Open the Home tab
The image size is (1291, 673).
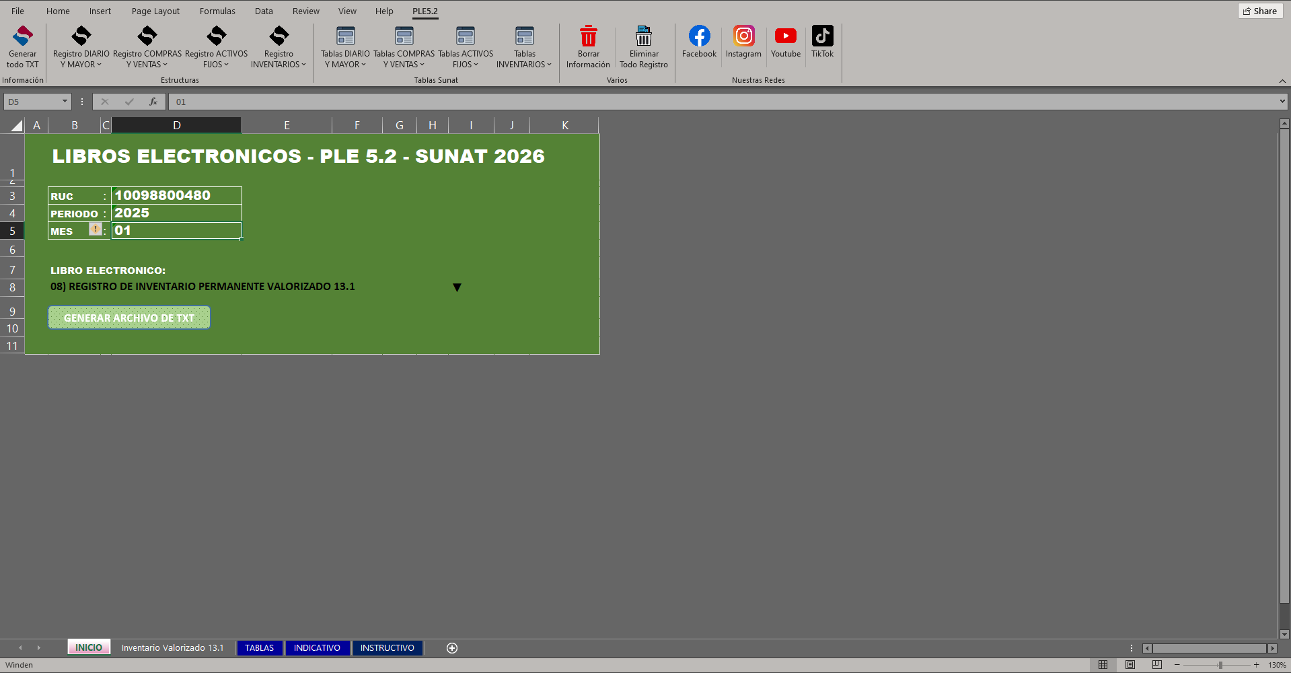point(58,11)
